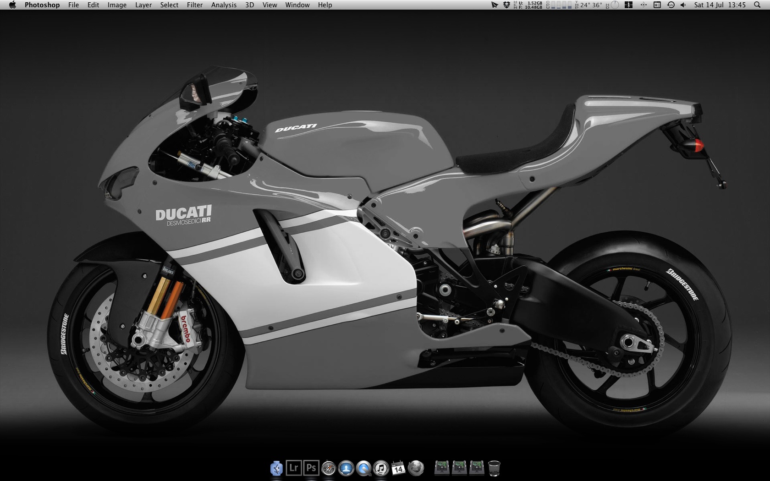Screen dimensions: 770x481
Task: Open the 3D menu
Action: click(250, 5)
